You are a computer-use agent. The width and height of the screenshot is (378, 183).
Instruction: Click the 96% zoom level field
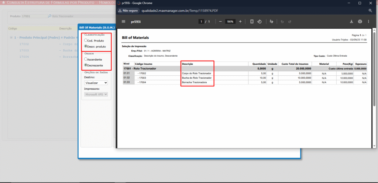pyautogui.click(x=230, y=22)
